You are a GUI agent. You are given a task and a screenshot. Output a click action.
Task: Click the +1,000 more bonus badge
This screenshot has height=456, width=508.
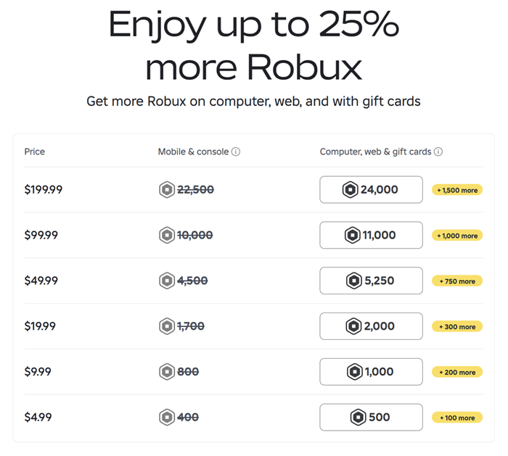point(457,236)
